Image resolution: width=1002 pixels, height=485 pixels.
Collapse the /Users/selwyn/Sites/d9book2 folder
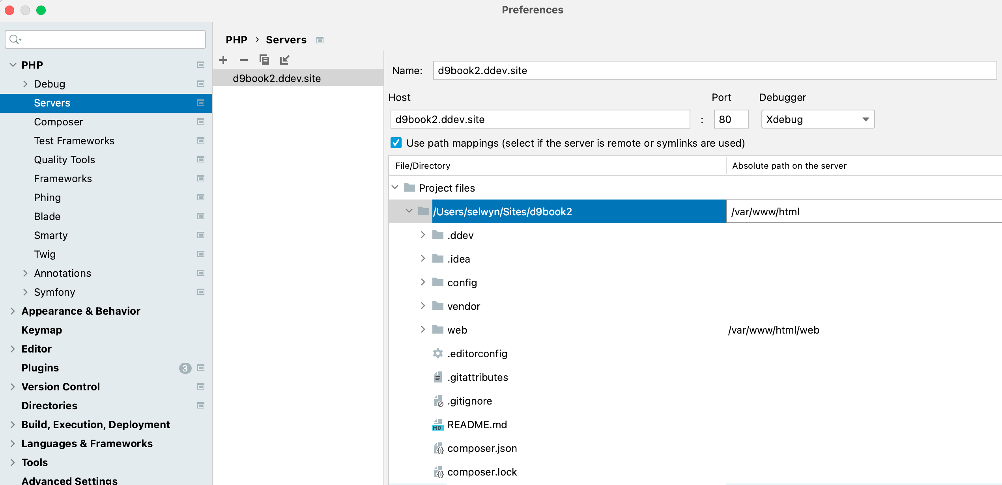(409, 211)
